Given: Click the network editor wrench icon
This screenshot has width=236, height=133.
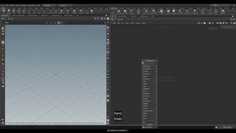Looking at the screenshot, I should click(x=199, y=23).
